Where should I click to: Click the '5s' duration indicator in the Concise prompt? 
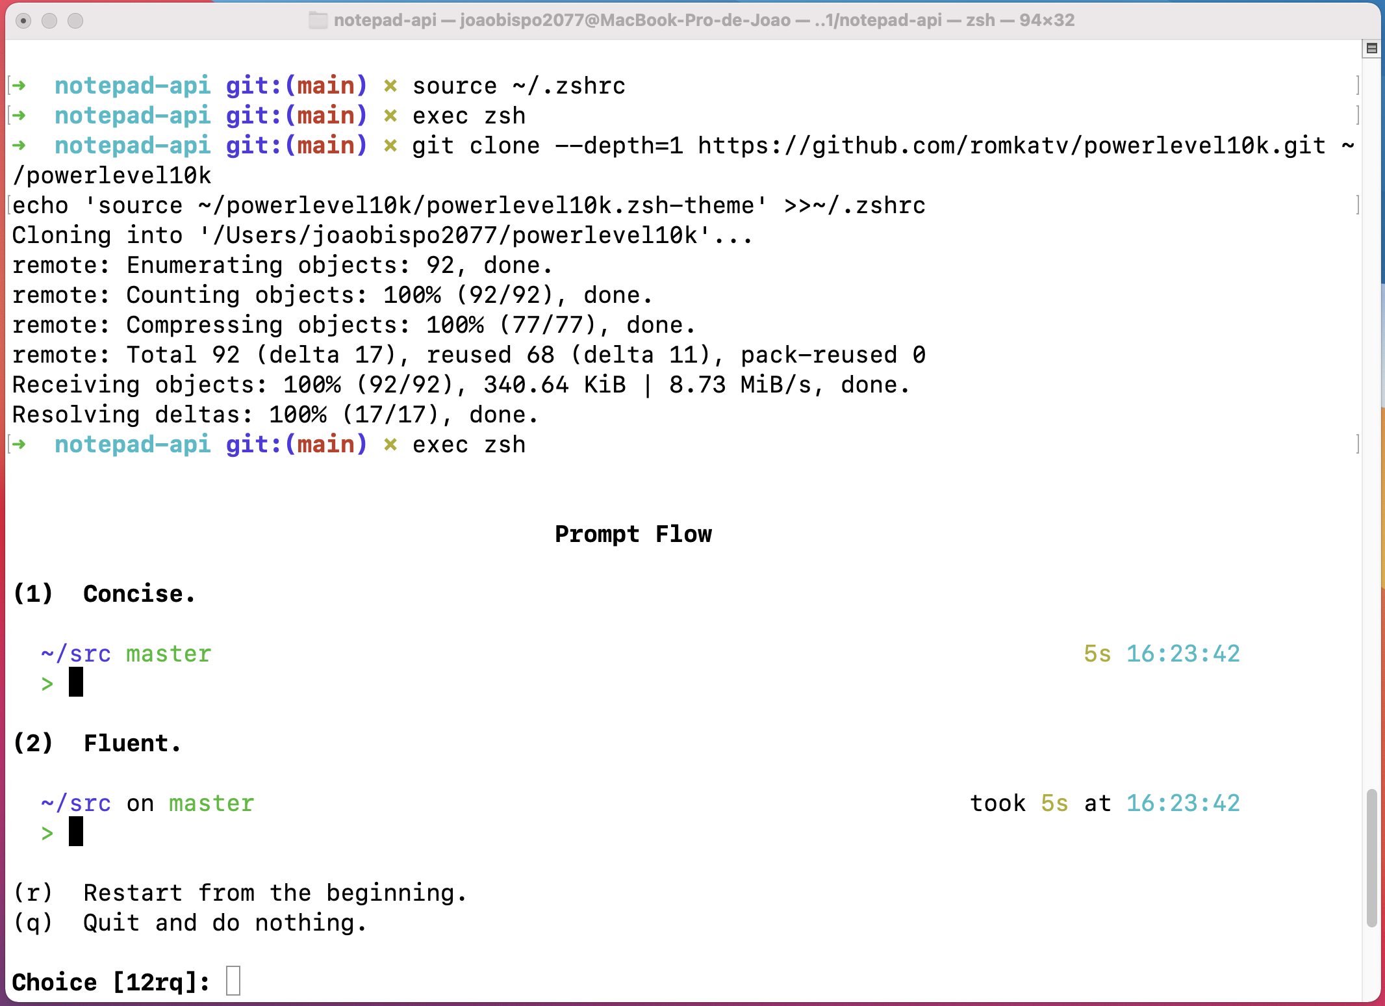(1098, 654)
